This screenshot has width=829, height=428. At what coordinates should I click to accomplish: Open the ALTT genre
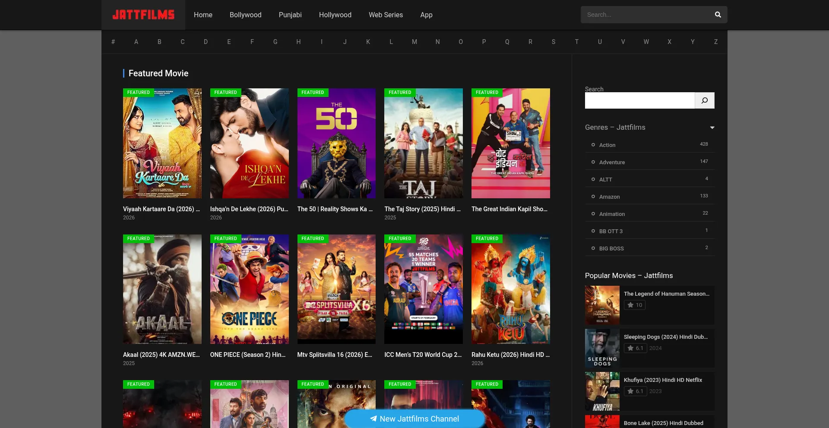pos(605,180)
